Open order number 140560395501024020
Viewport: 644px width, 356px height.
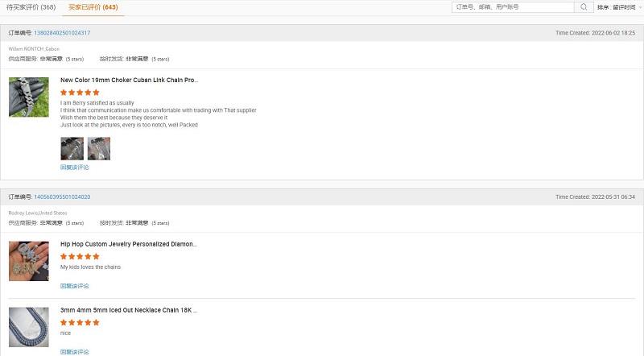(62, 197)
